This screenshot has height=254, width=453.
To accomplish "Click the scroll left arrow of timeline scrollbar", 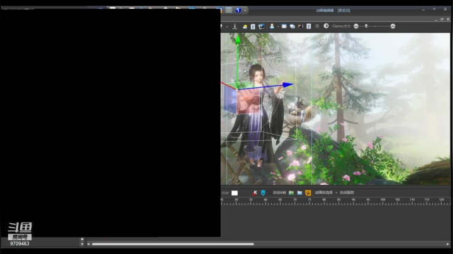I will 89,244.
